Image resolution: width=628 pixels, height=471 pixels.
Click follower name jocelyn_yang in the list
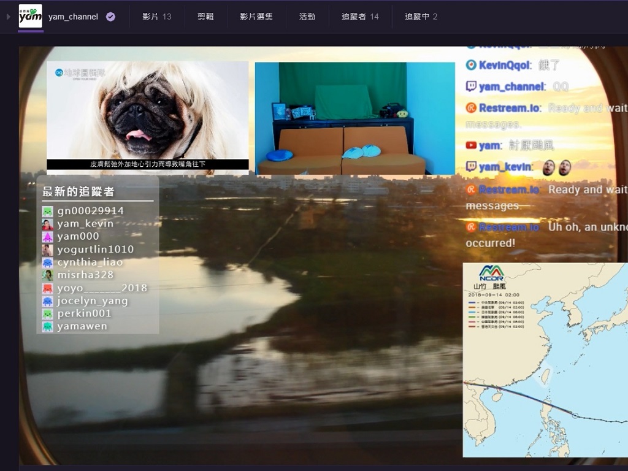coord(93,301)
